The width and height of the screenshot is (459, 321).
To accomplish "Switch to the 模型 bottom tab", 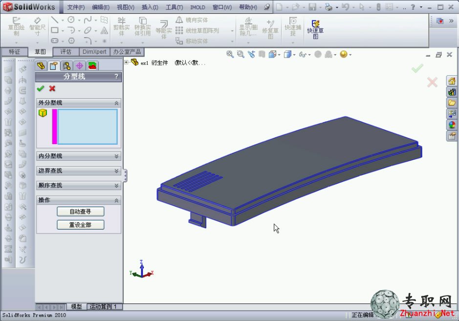I will (76, 306).
